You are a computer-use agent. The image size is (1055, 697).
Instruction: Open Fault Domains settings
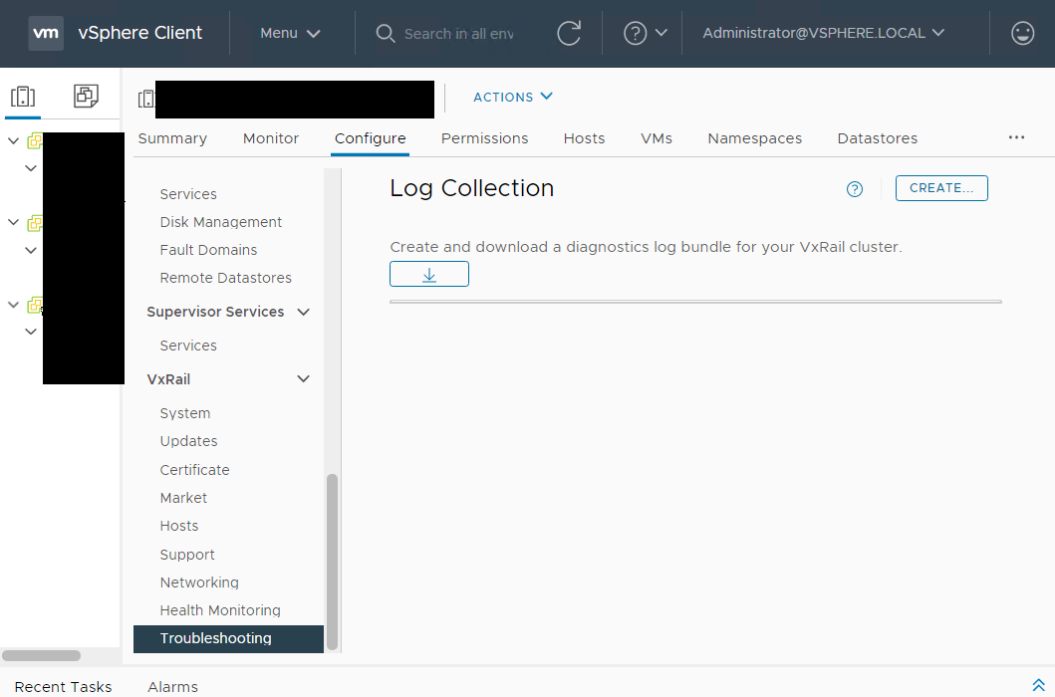tap(208, 250)
